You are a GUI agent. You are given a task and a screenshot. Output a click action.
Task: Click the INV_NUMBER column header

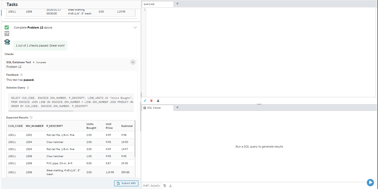[35, 126]
